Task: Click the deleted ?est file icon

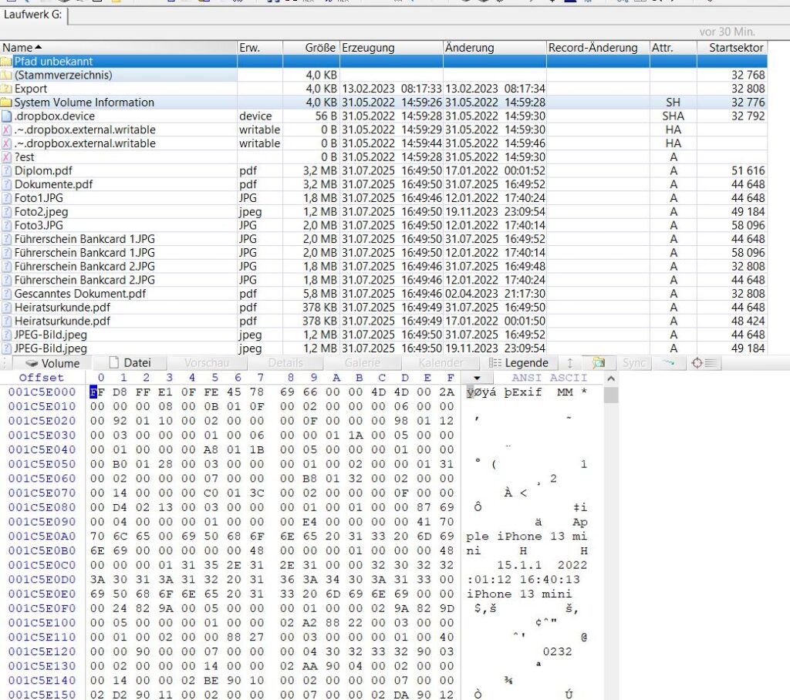Action: point(7,157)
